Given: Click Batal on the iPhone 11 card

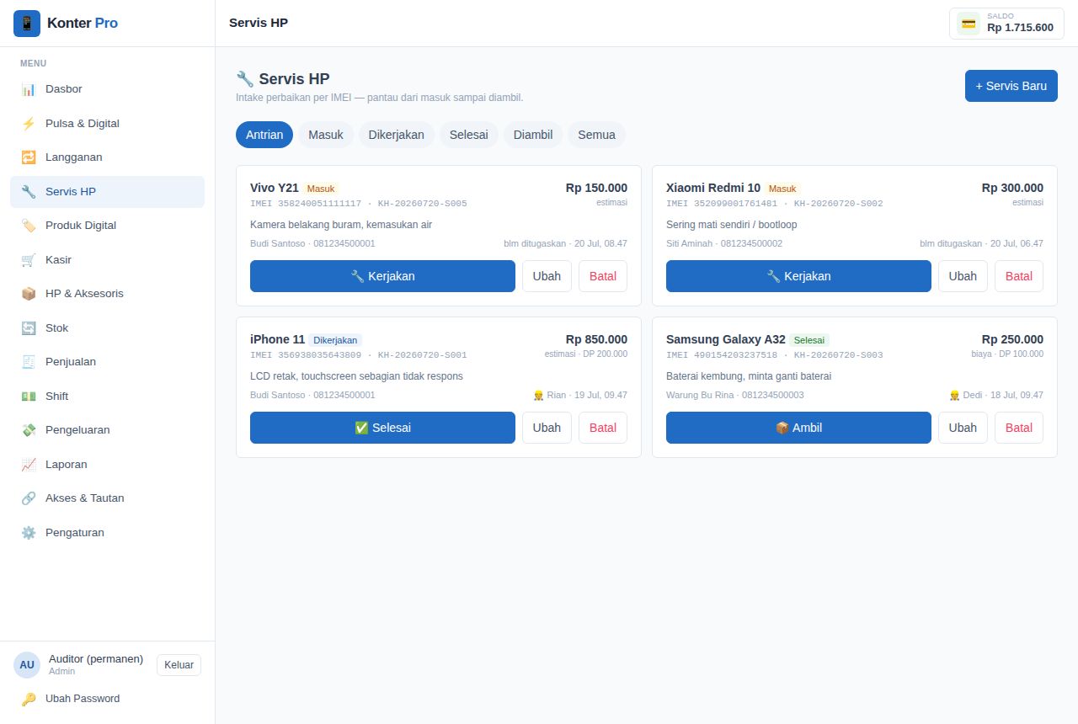Looking at the screenshot, I should (x=603, y=428).
